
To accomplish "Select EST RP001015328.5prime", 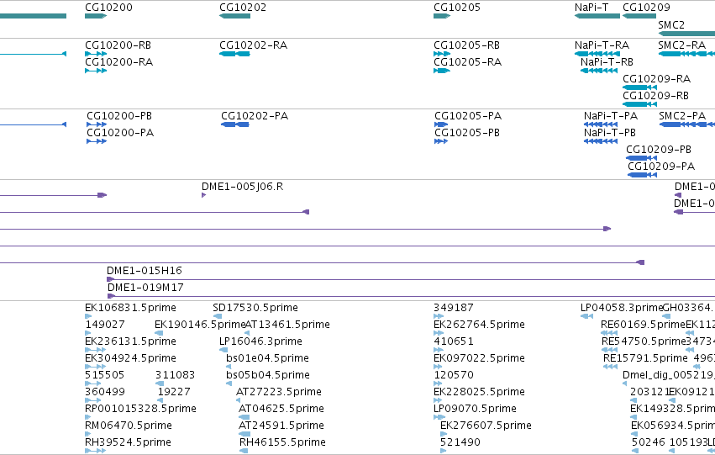I will pyautogui.click(x=88, y=418).
